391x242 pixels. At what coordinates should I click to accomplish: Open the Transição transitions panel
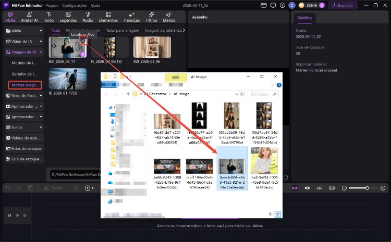(x=131, y=17)
